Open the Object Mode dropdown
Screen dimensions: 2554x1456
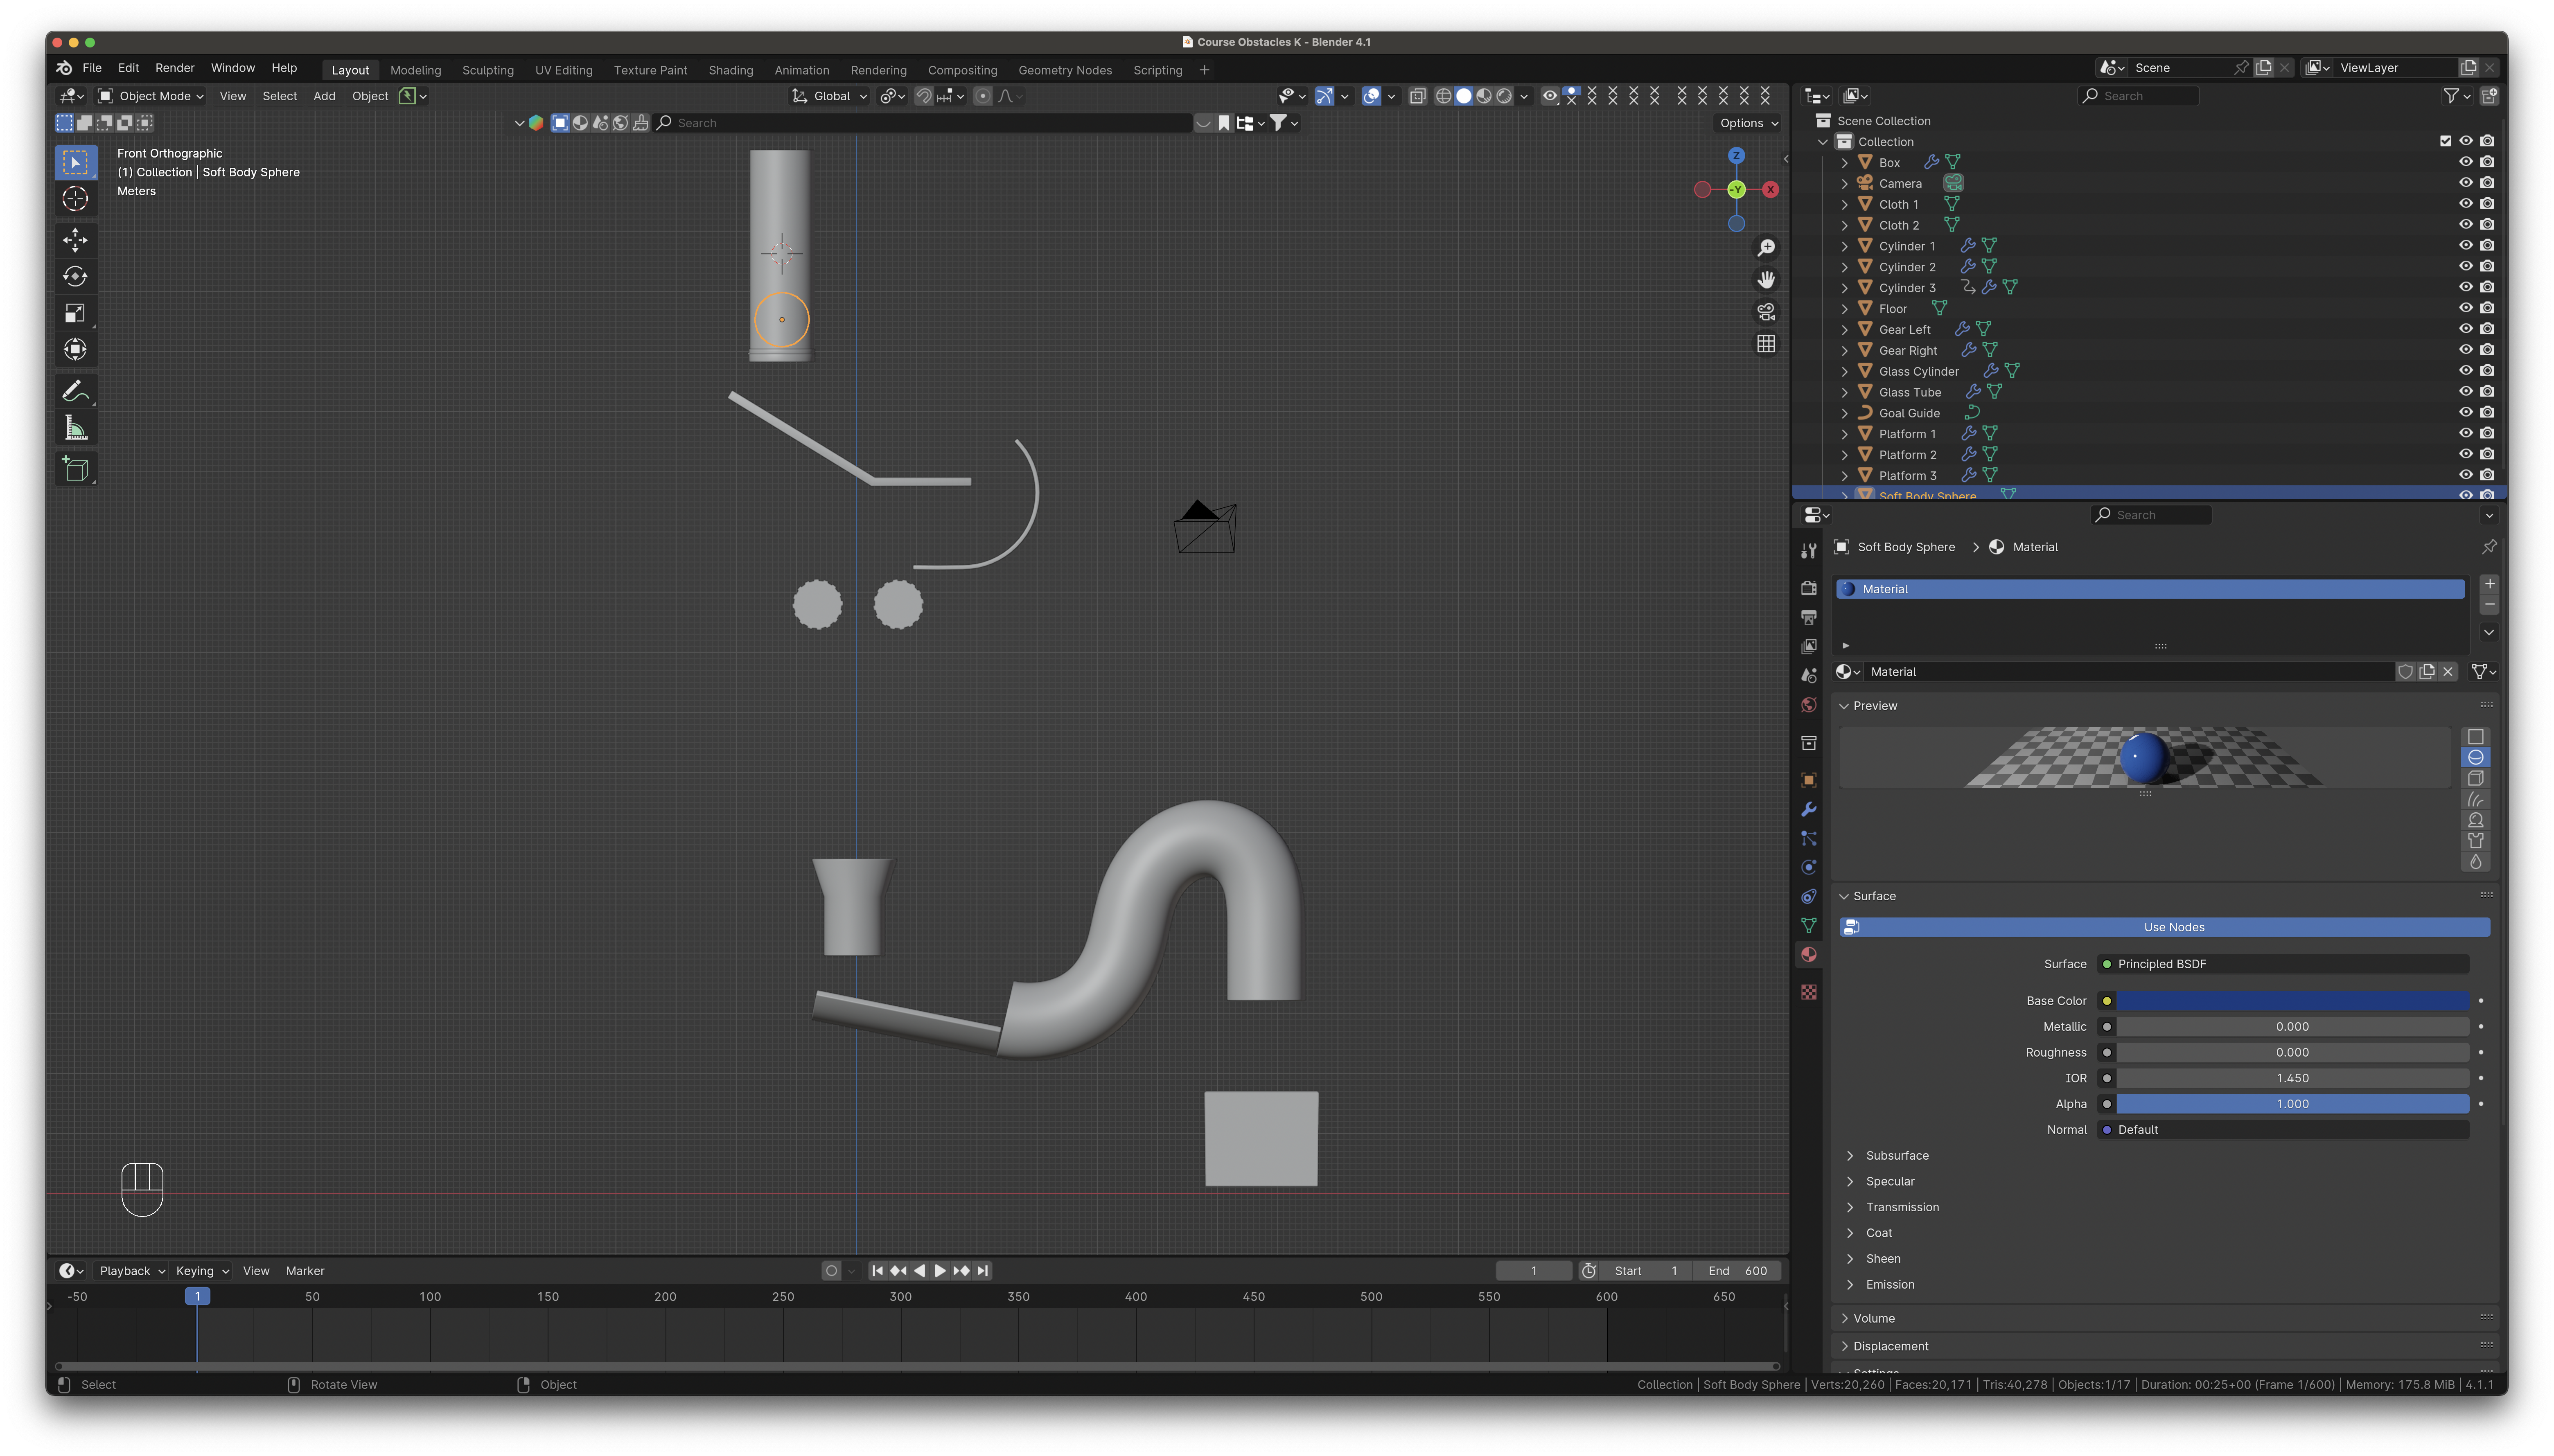[x=151, y=96]
